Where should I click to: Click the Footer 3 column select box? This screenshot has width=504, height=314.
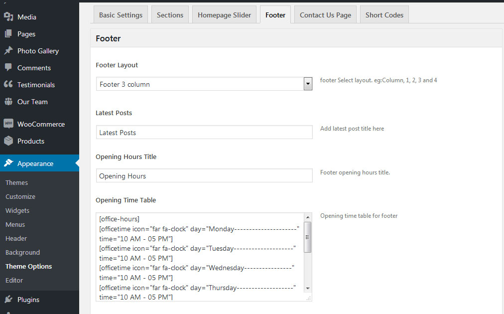(x=204, y=84)
